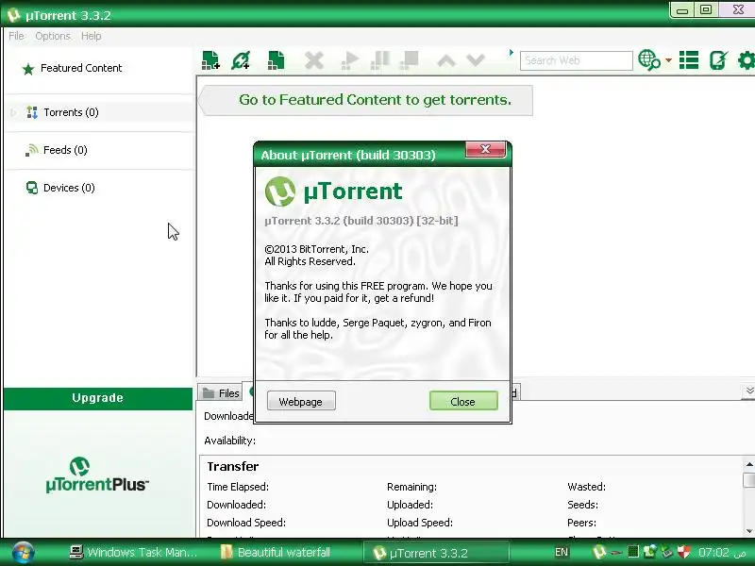The height and width of the screenshot is (566, 755).
Task: Click the Time Elapsed label
Action: pos(238,487)
